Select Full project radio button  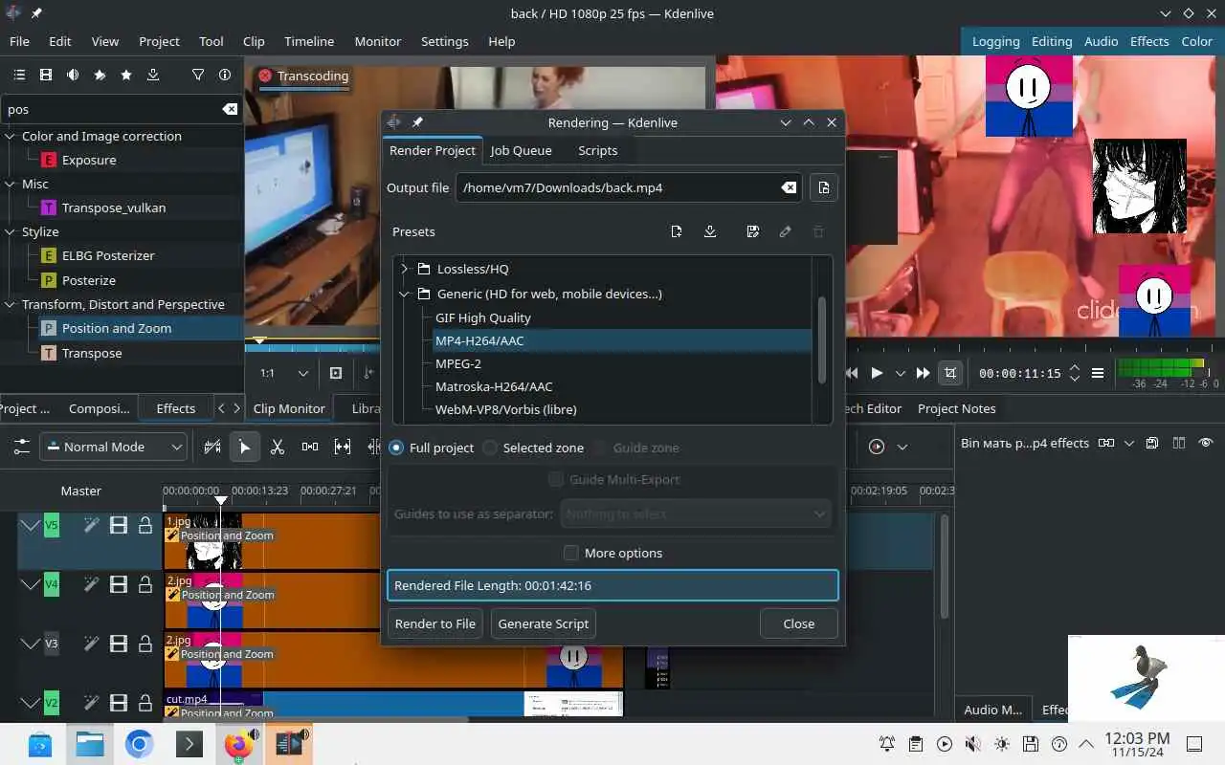[x=396, y=448]
